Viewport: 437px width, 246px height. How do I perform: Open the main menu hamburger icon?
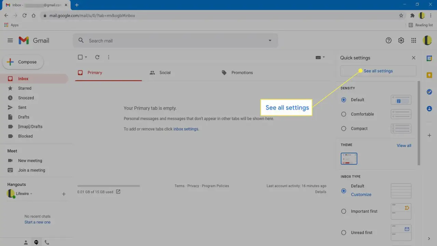10,40
